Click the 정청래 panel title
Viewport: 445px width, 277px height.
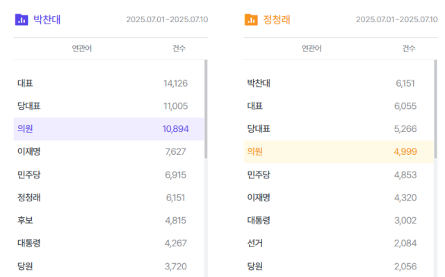click(277, 19)
